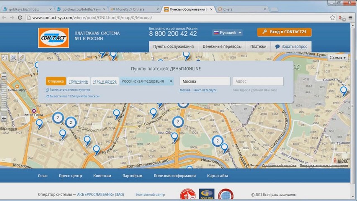
Task: Click Вход в CONTACT24 button
Action: point(284,32)
